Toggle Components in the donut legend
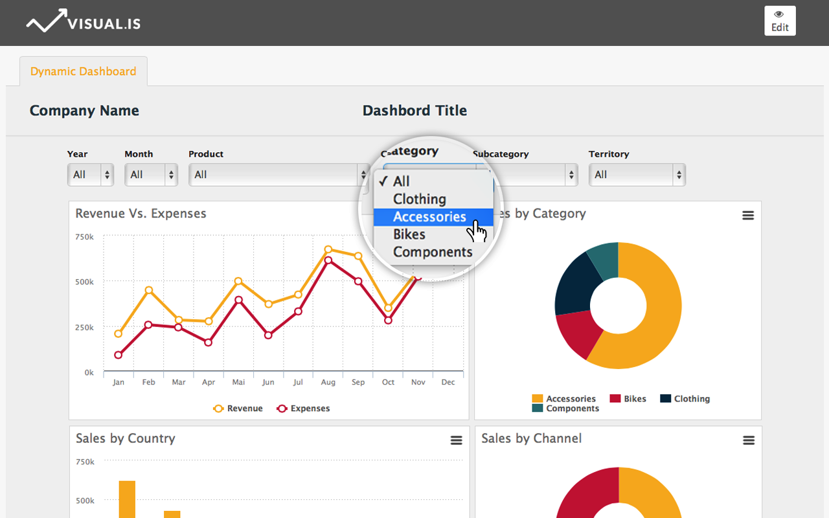The height and width of the screenshot is (518, 829). click(565, 409)
